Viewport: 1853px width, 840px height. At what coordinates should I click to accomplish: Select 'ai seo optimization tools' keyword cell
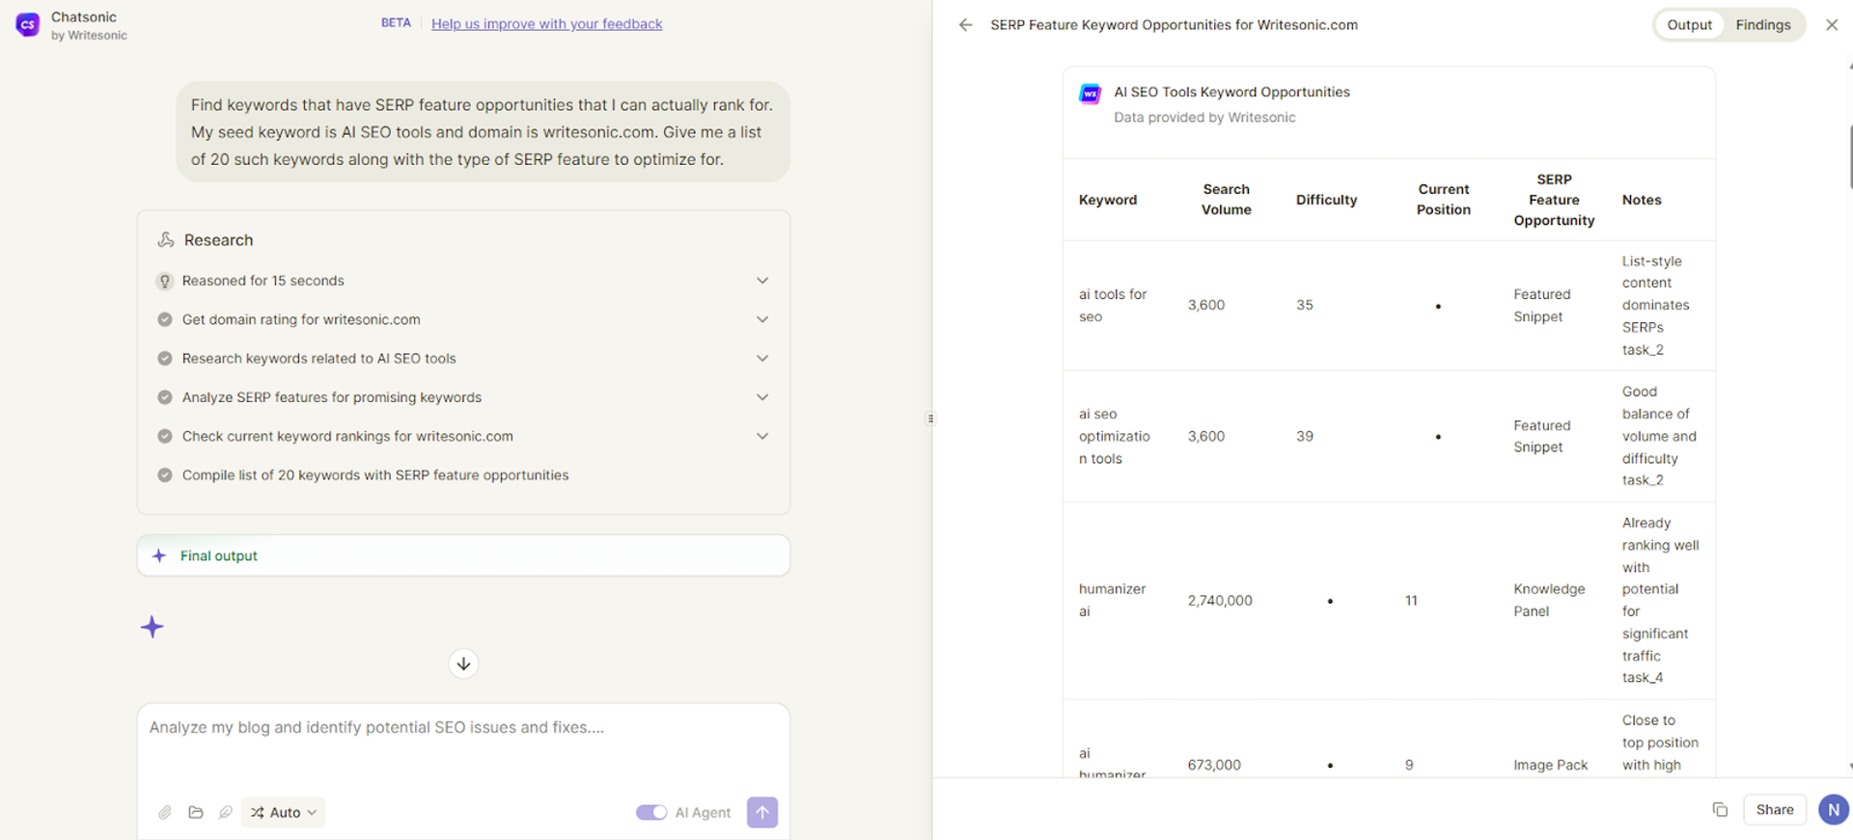pyautogui.click(x=1115, y=436)
